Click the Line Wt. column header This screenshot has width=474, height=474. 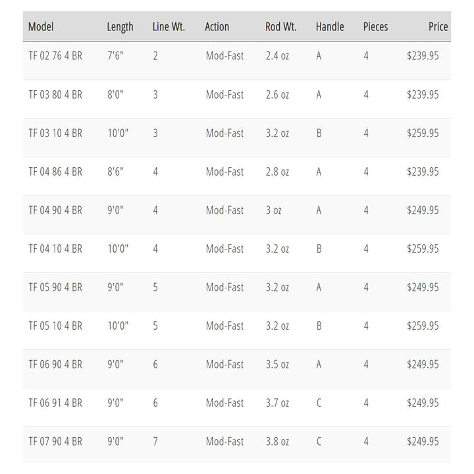(169, 27)
